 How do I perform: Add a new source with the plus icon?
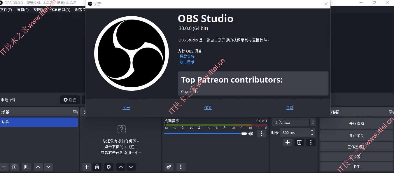click(x=87, y=167)
